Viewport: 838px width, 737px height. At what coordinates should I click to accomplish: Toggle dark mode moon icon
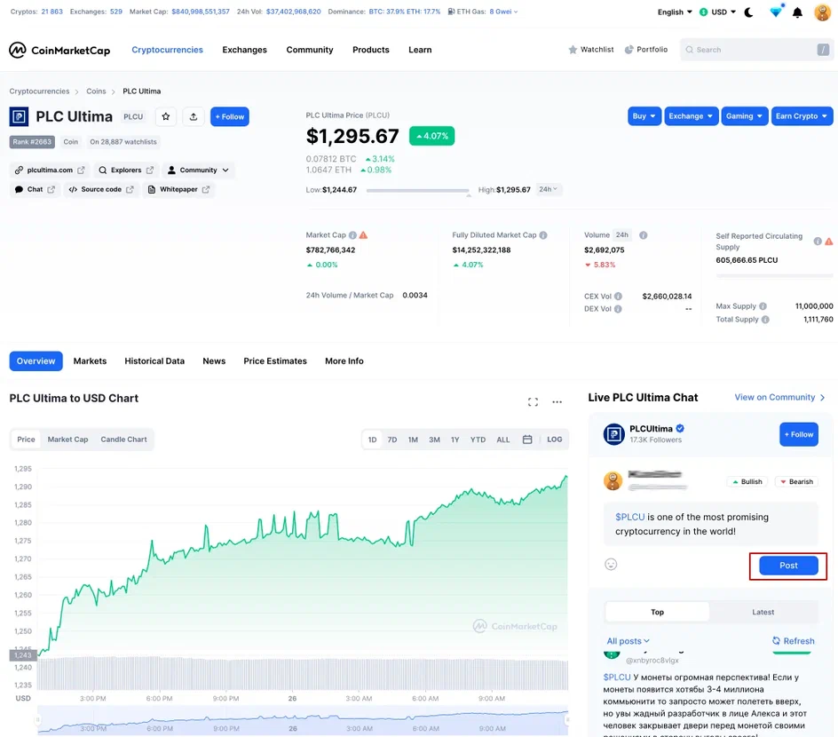748,12
